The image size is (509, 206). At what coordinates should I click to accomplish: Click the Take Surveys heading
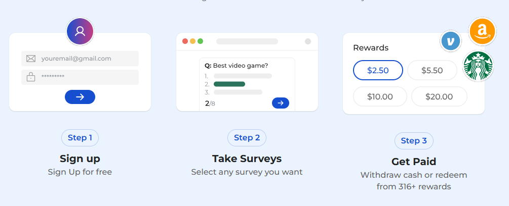tap(247, 159)
